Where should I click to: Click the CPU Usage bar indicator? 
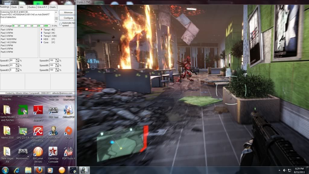[x=31, y=26]
